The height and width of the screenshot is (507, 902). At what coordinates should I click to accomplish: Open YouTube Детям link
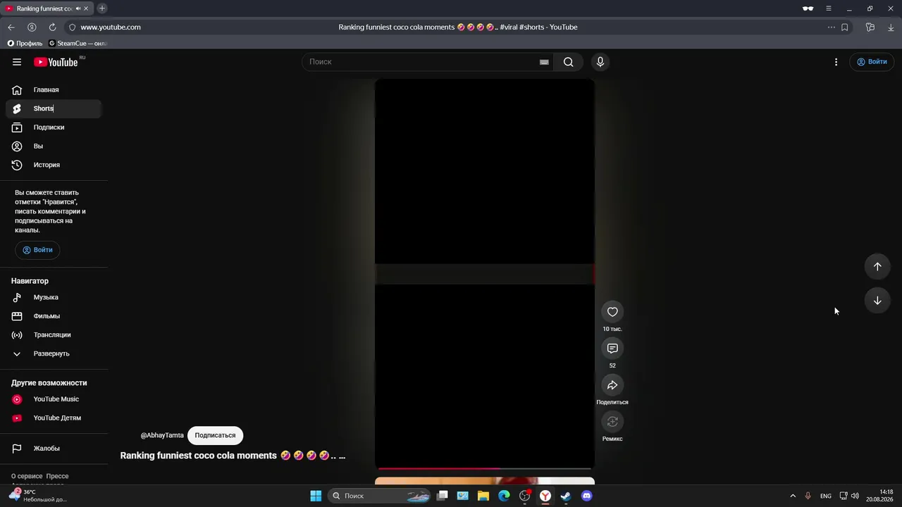54,418
